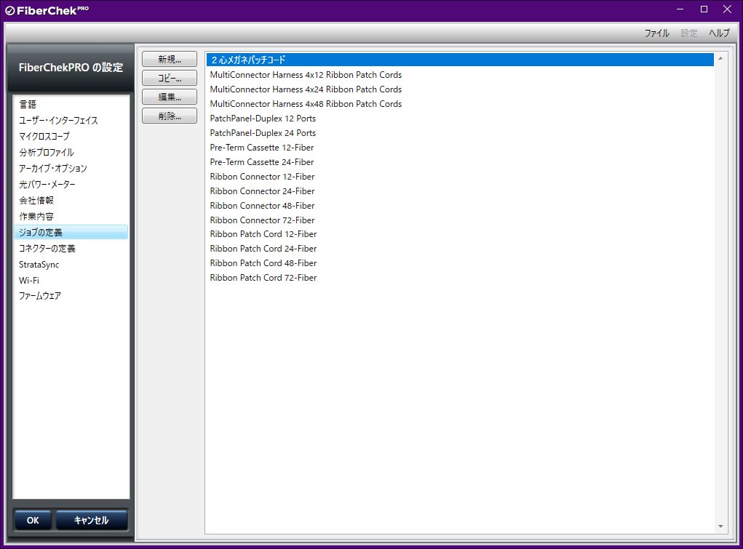The image size is (743, 549).
Task: Select Ribbon Patch Cord 24-Fiber job
Action: (460, 249)
